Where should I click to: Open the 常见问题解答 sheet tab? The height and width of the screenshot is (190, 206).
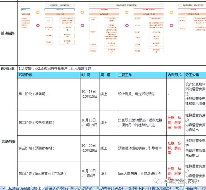coord(186,188)
